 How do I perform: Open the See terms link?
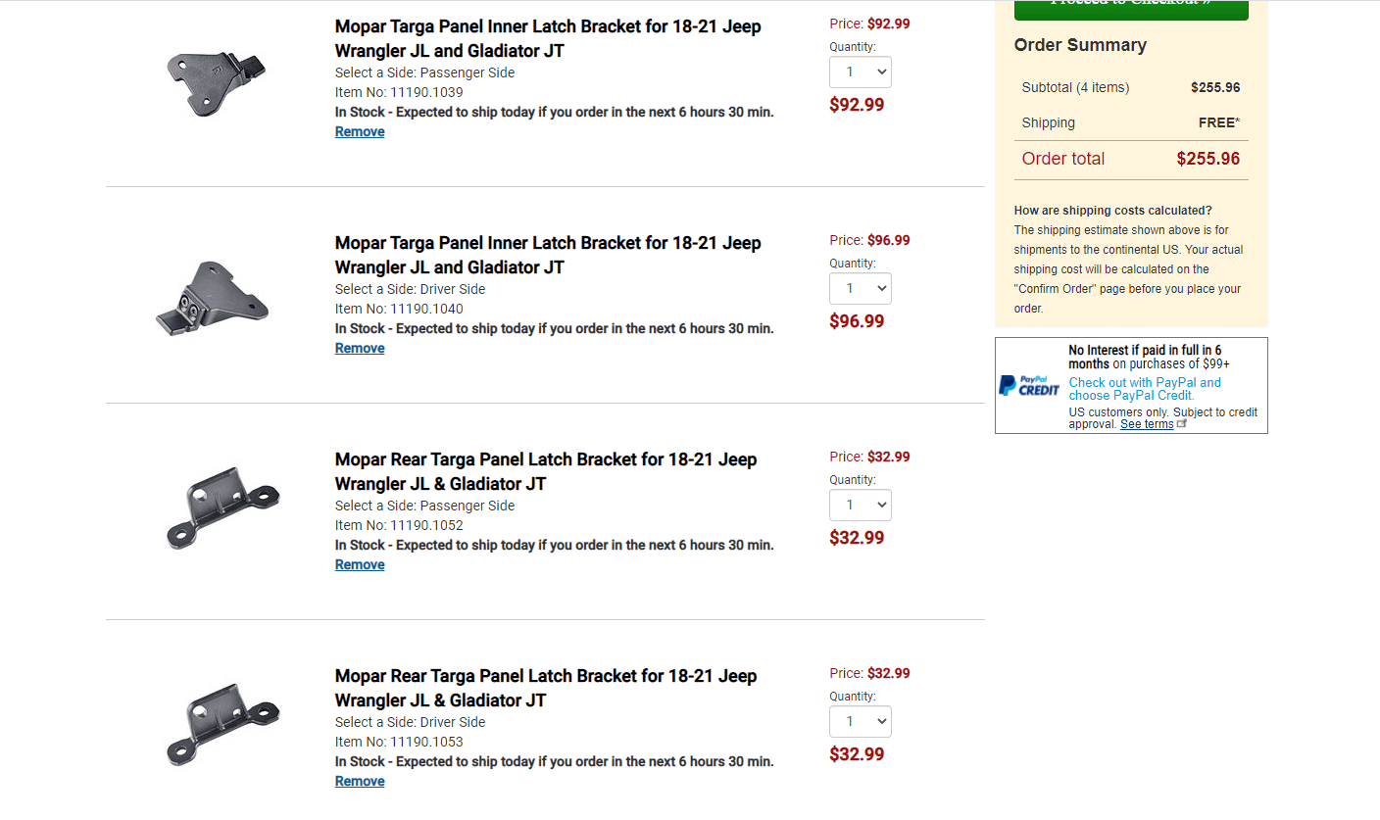1147,424
